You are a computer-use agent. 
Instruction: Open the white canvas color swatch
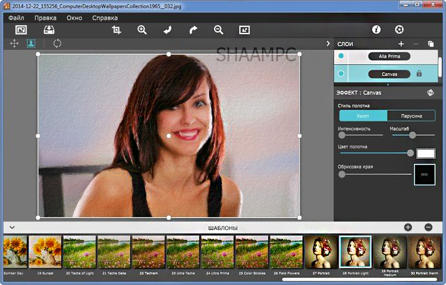tap(426, 153)
